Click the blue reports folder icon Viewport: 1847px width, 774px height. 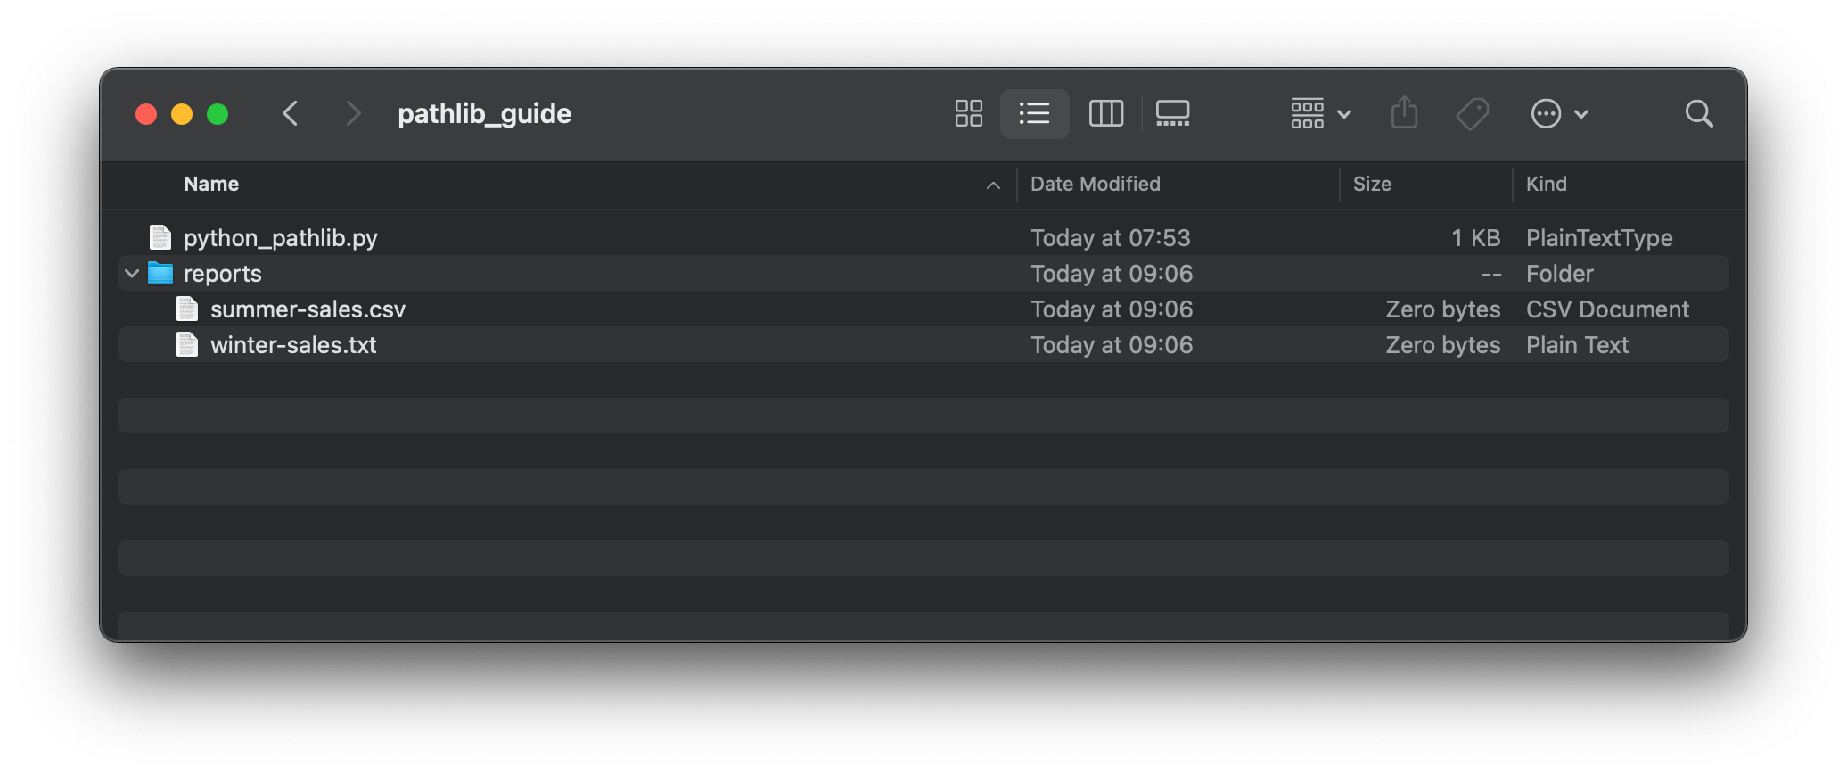(x=160, y=274)
